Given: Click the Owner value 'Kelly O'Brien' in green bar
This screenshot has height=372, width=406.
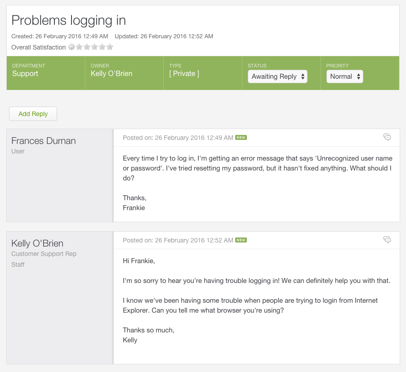Looking at the screenshot, I should coord(112,74).
